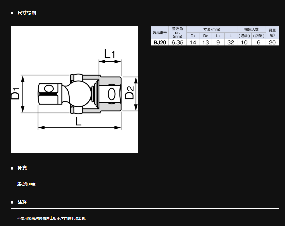The width and height of the screenshot is (285, 226).
Task: Select the 尺寸绘制 section heading
Action: pyautogui.click(x=27, y=13)
